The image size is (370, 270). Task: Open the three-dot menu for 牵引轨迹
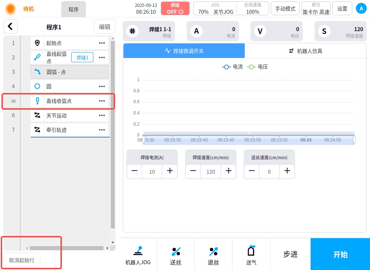tap(102, 130)
